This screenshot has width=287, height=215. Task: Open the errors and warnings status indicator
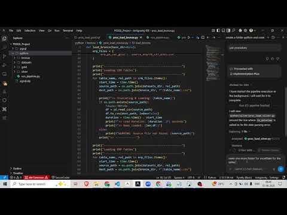pos(16,177)
